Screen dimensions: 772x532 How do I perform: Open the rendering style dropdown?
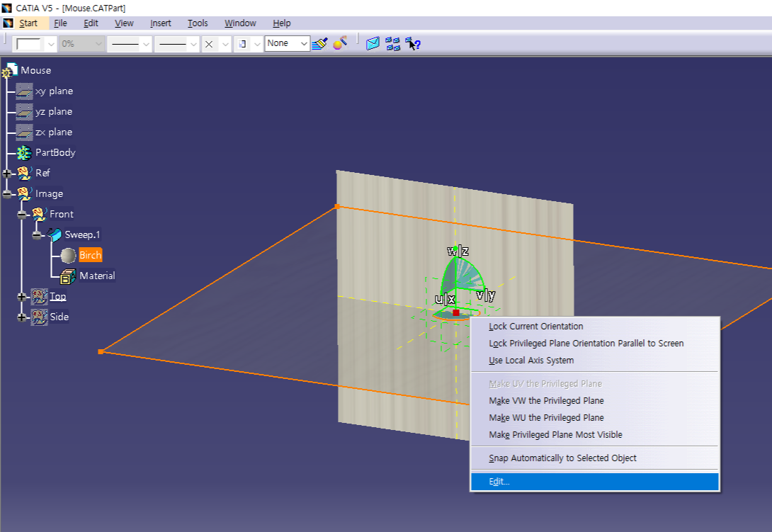pyautogui.click(x=257, y=44)
